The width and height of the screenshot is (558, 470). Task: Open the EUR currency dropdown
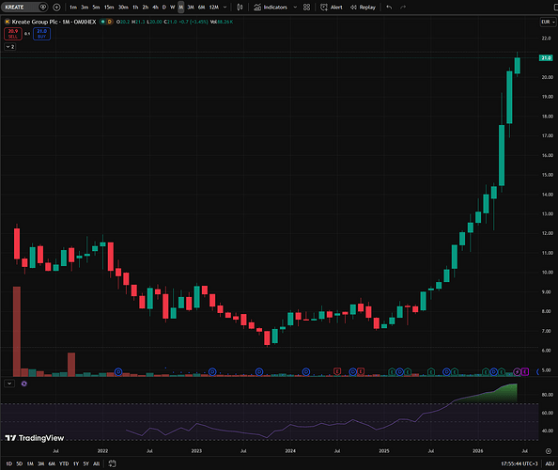point(548,22)
